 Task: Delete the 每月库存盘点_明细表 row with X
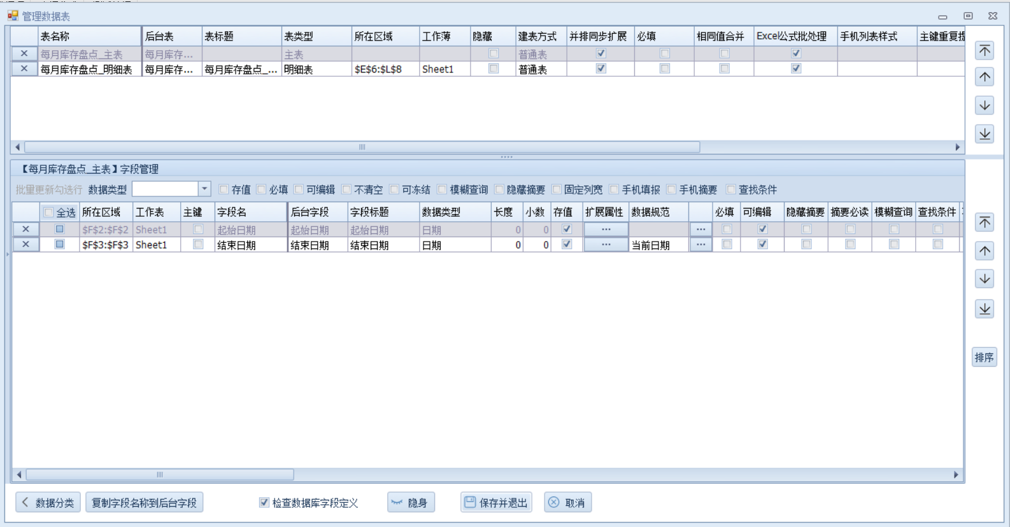(x=24, y=69)
